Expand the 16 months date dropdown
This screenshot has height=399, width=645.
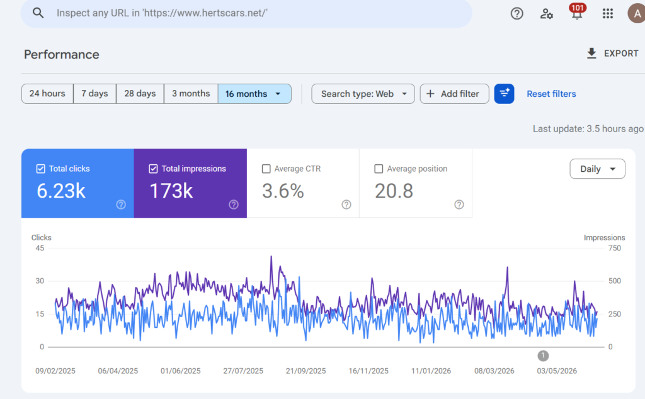(x=254, y=94)
